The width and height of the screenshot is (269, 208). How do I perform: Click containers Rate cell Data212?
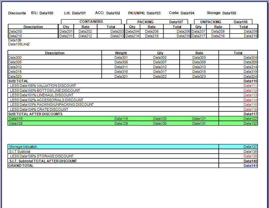[85, 36]
